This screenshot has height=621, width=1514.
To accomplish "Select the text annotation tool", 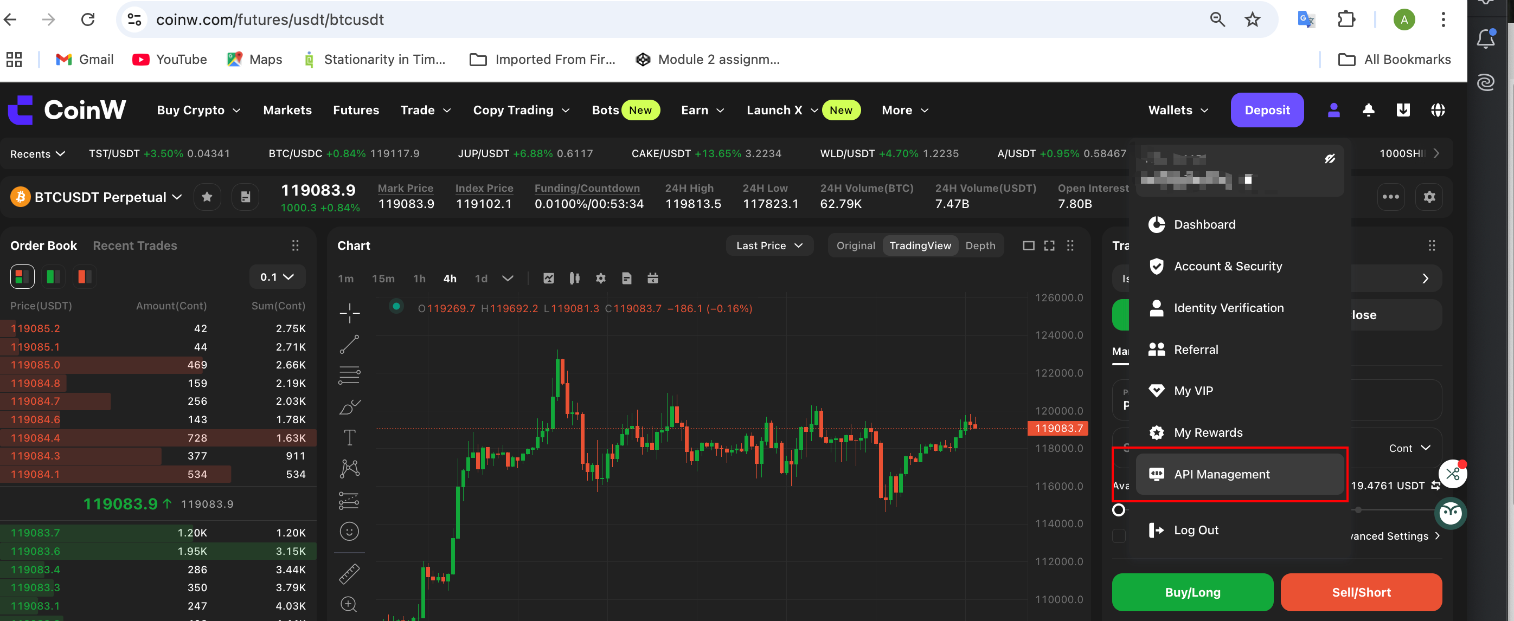I will click(x=349, y=437).
